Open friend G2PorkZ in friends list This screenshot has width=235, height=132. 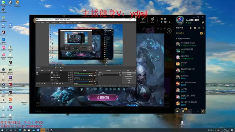(190, 77)
